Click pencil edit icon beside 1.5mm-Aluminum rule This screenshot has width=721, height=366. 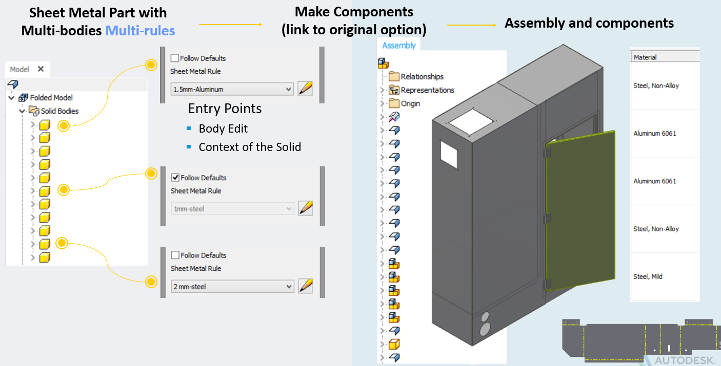click(305, 89)
